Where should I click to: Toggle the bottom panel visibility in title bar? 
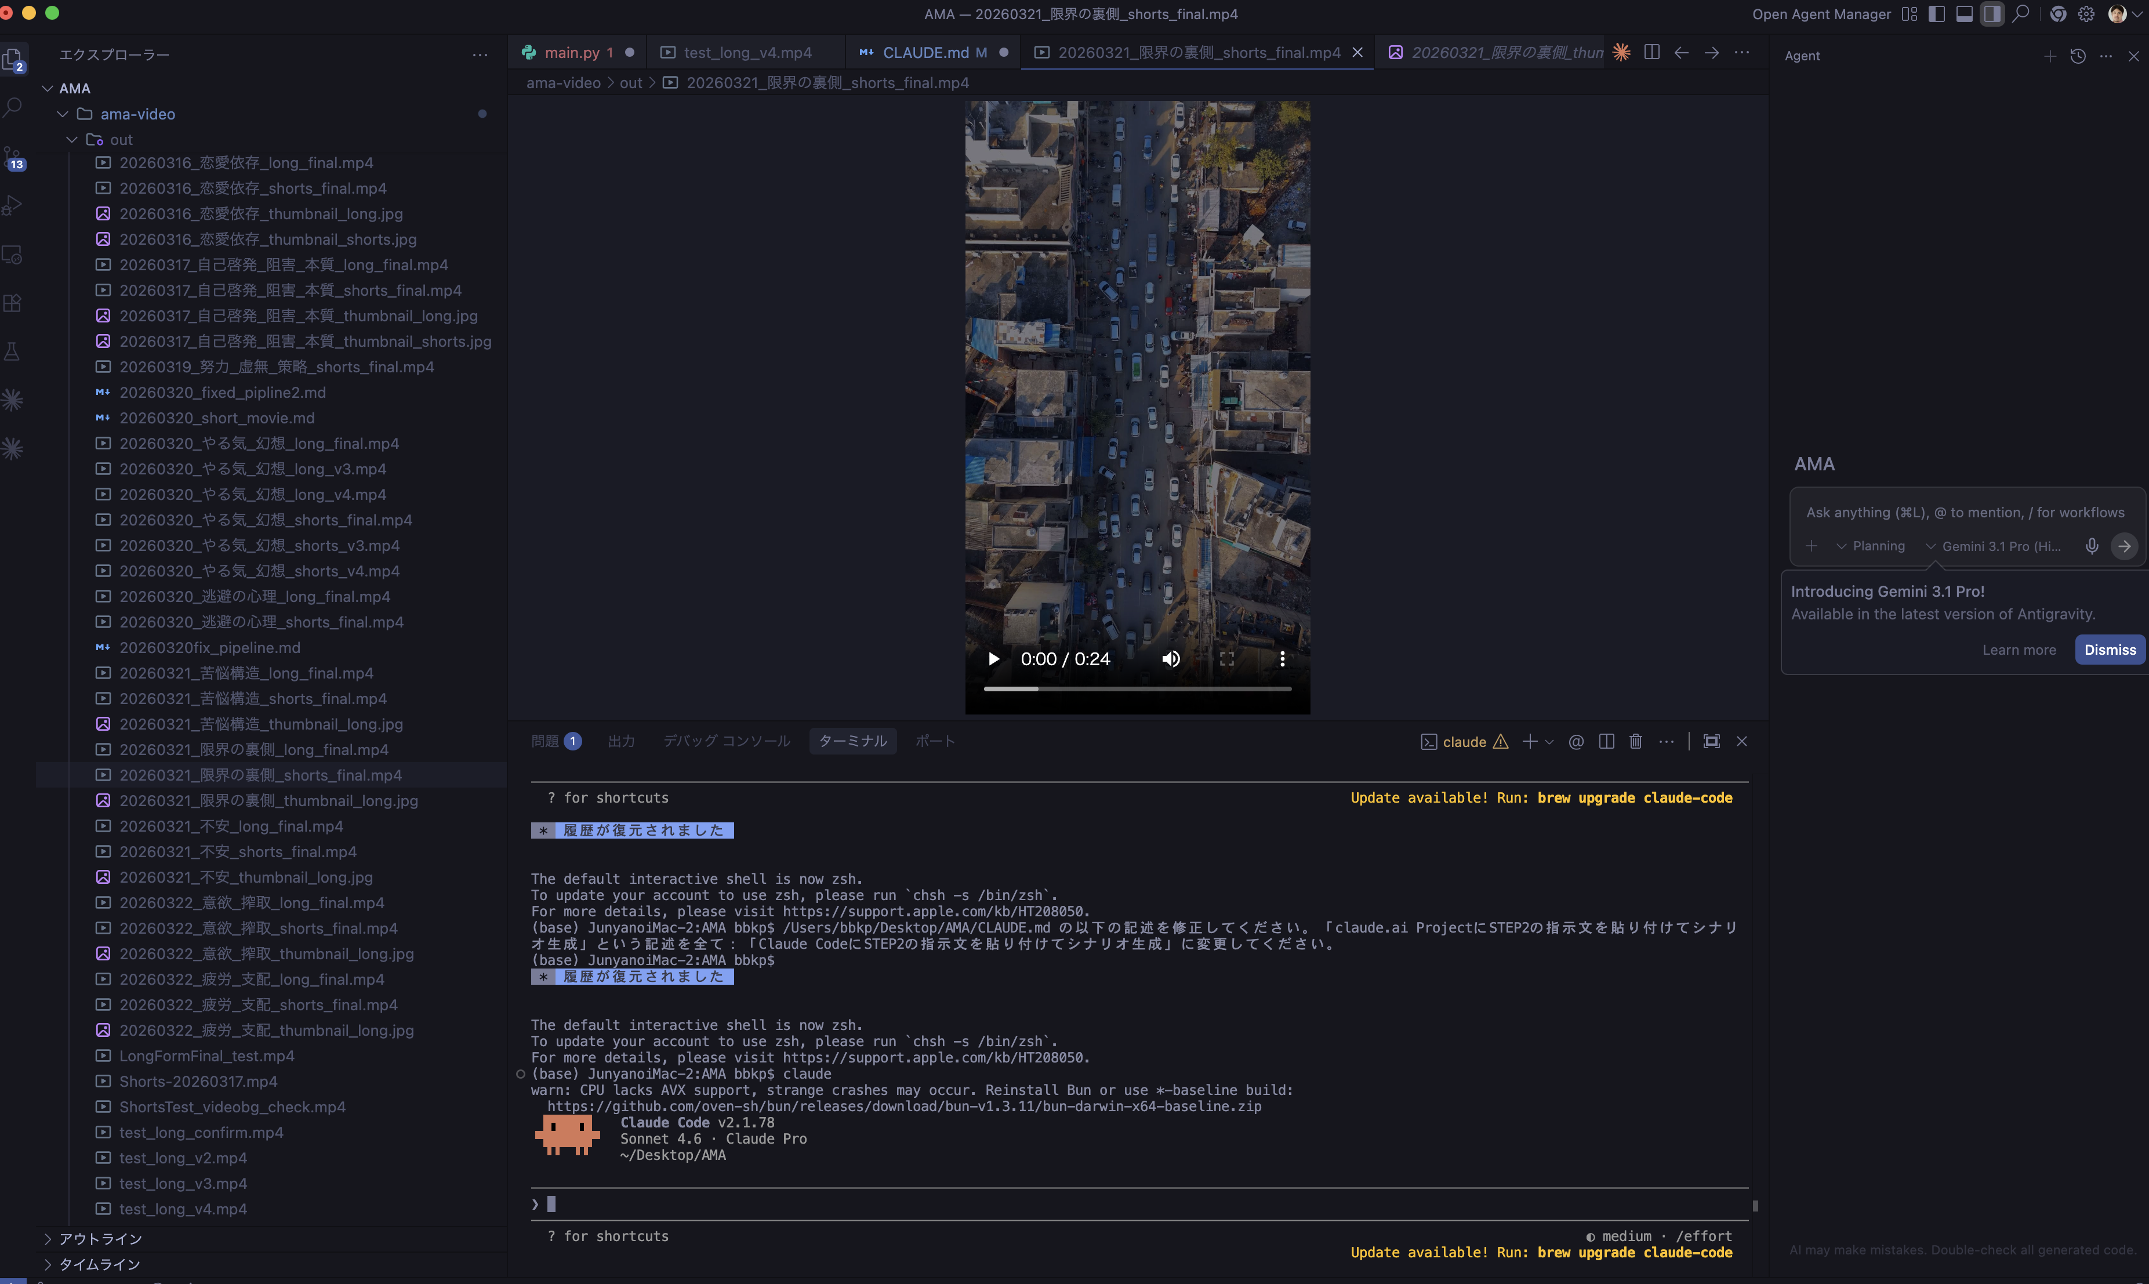point(1964,14)
